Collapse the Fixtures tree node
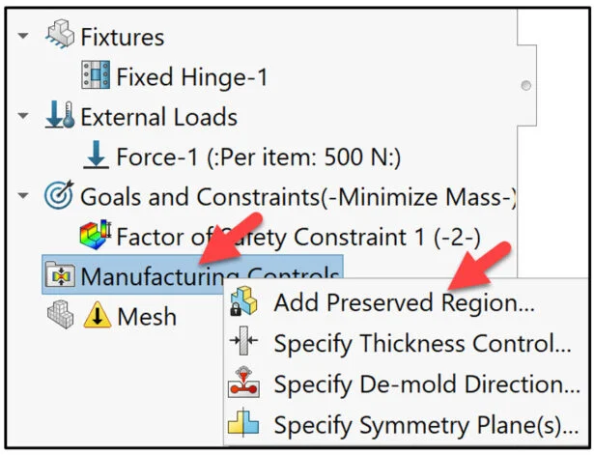 click(x=22, y=37)
